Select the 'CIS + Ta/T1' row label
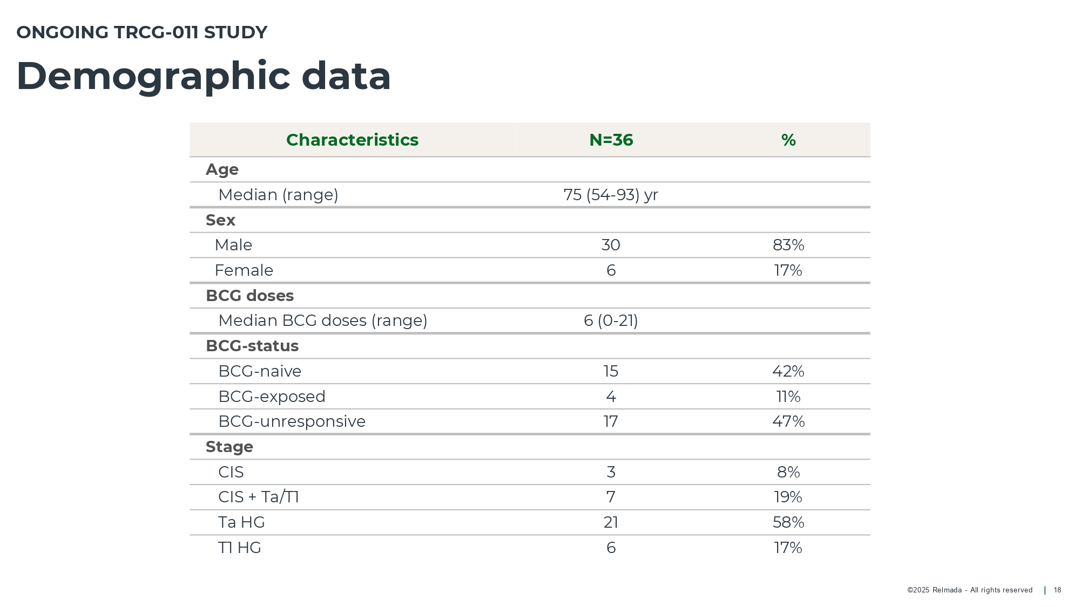This screenshot has width=1080, height=607. [x=259, y=497]
